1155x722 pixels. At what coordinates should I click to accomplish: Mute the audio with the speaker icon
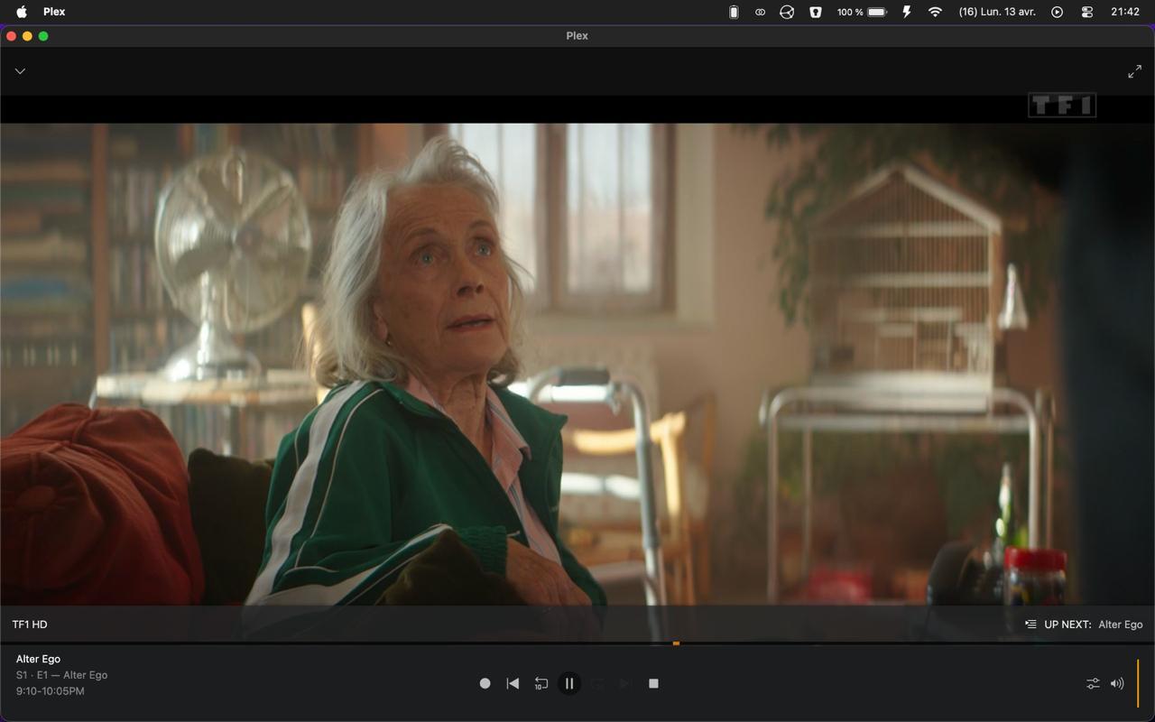[1117, 684]
